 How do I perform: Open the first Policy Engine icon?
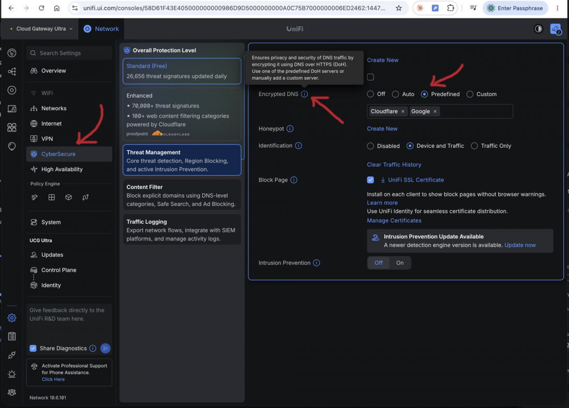tap(35, 198)
